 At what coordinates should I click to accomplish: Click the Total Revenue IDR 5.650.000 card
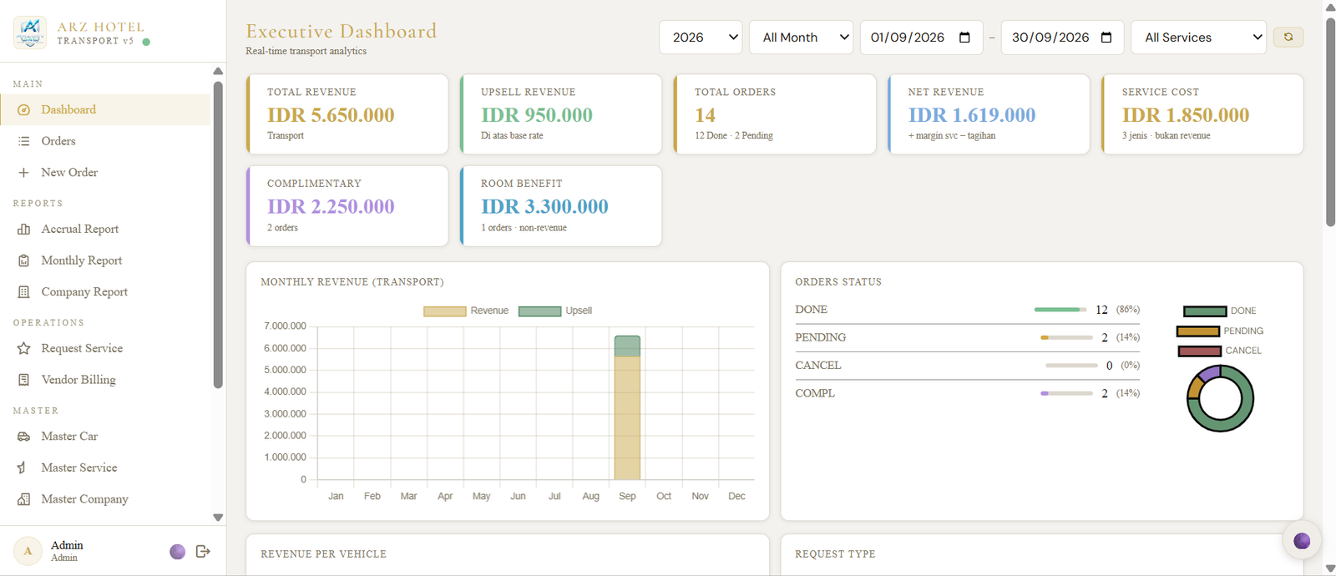tap(347, 114)
